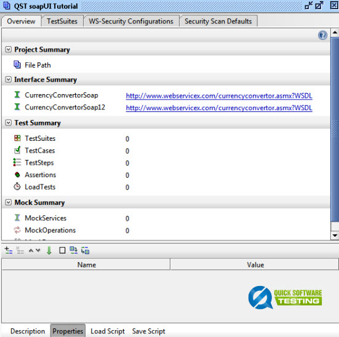Click the Mock Summary heading text

pyautogui.click(x=39, y=203)
